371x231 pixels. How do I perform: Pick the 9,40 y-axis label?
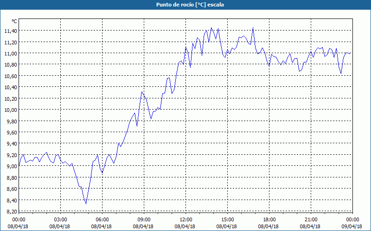[12, 144]
